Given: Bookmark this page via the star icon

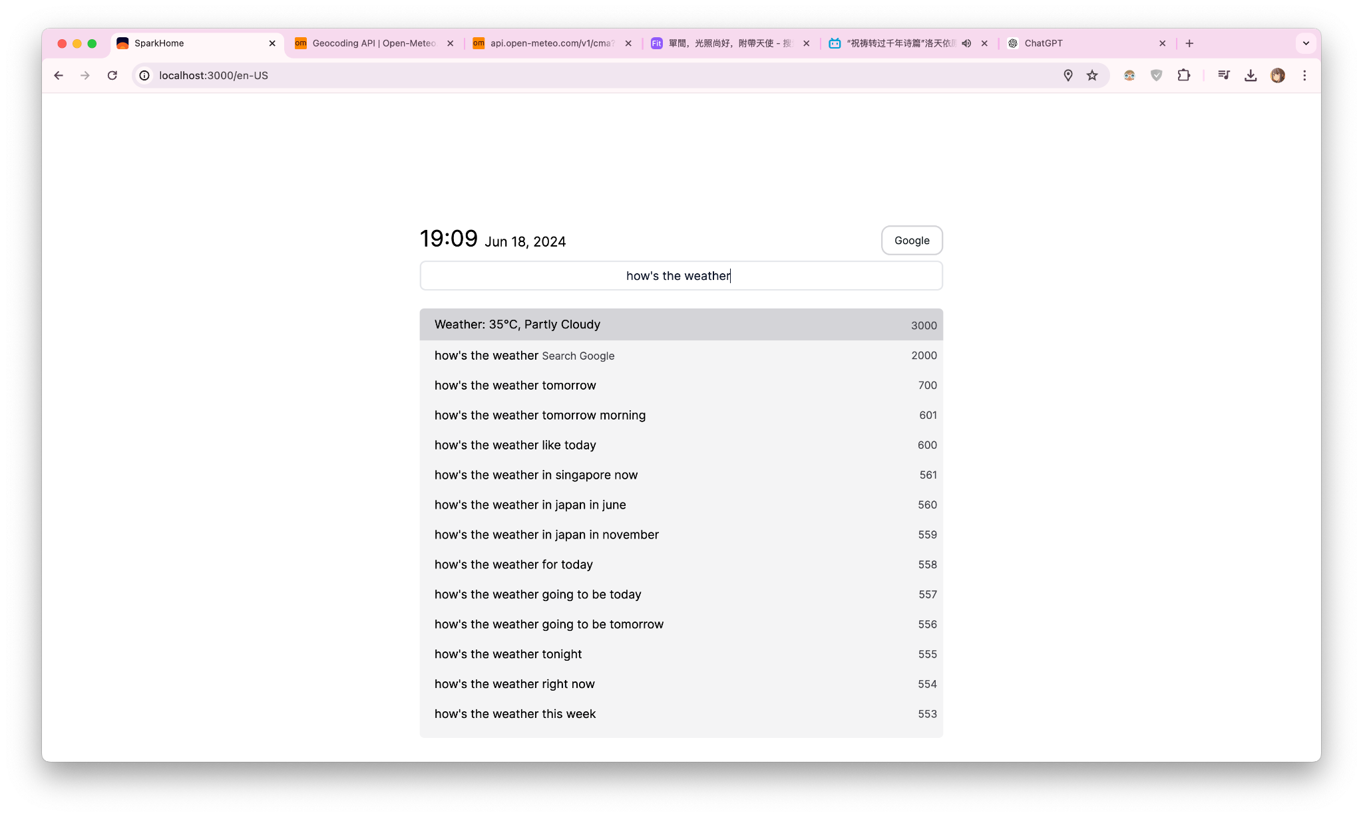Looking at the screenshot, I should [1092, 75].
